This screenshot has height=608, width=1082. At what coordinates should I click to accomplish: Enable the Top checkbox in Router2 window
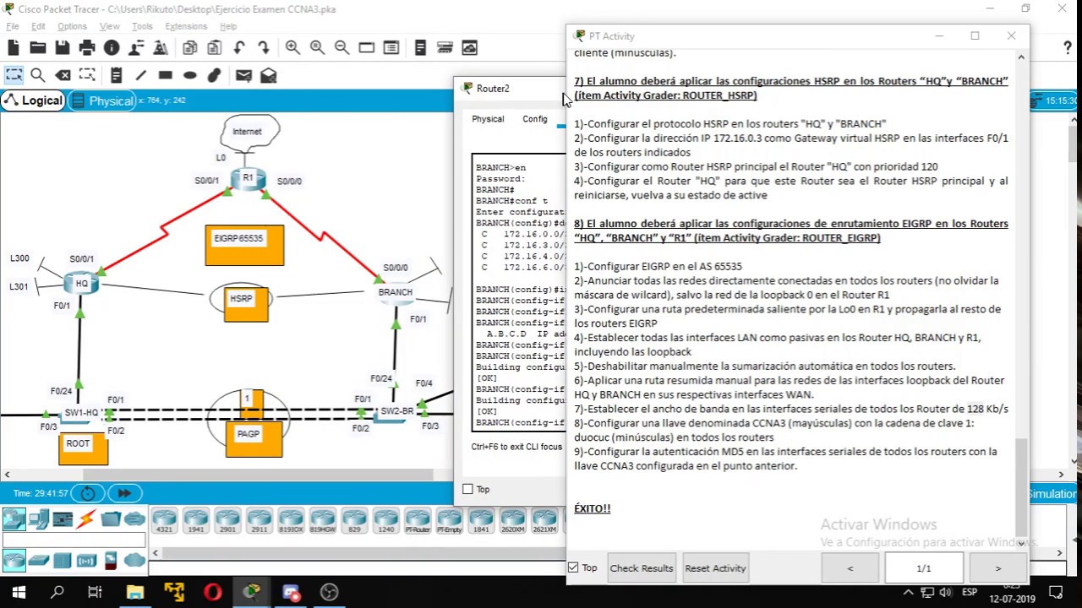coord(468,489)
